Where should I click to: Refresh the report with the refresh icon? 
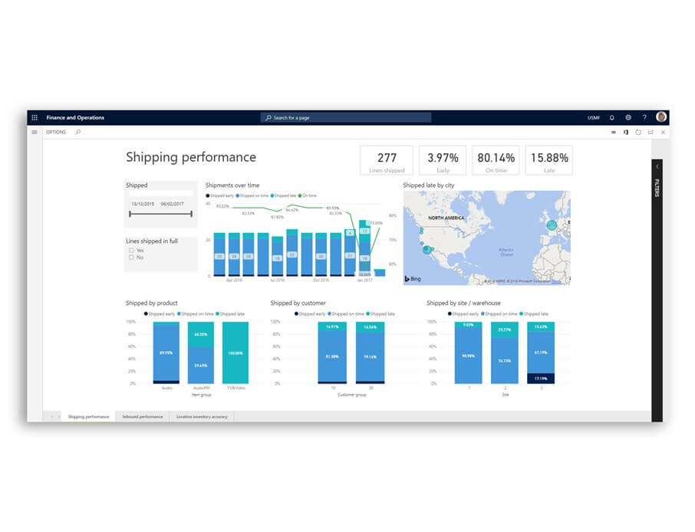point(638,133)
